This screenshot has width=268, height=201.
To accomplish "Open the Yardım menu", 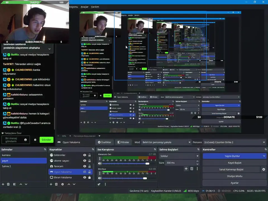I will click(x=95, y=7).
